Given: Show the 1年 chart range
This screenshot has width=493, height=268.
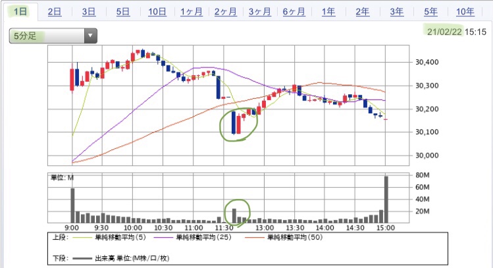Looking at the screenshot, I should click(328, 12).
